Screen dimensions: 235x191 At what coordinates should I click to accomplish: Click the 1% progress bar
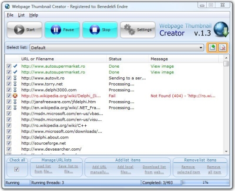point(205,182)
